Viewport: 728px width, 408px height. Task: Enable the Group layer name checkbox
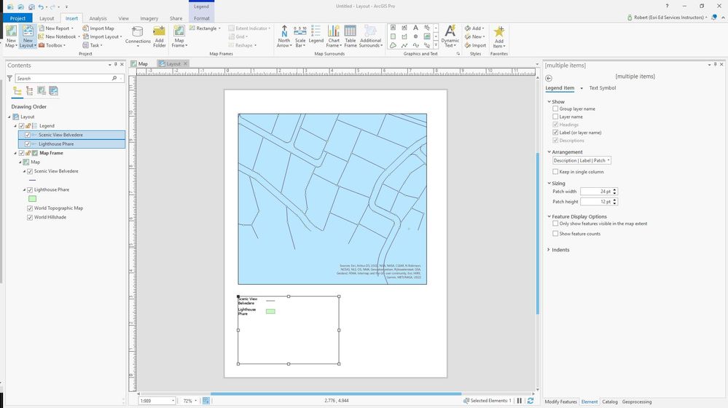[555, 109]
